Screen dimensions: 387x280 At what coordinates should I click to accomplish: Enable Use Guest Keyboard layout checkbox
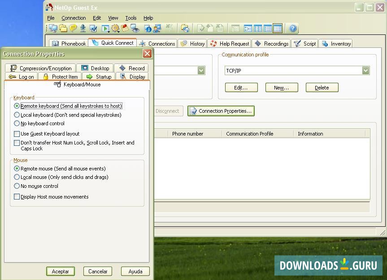coord(17,134)
